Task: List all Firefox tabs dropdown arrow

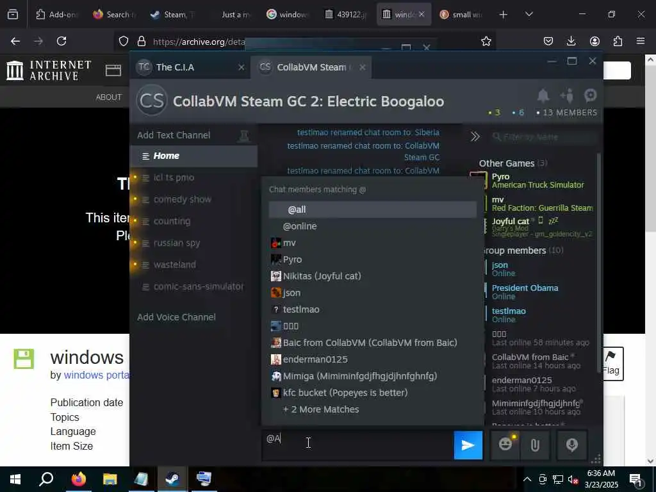Action: pyautogui.click(x=529, y=15)
